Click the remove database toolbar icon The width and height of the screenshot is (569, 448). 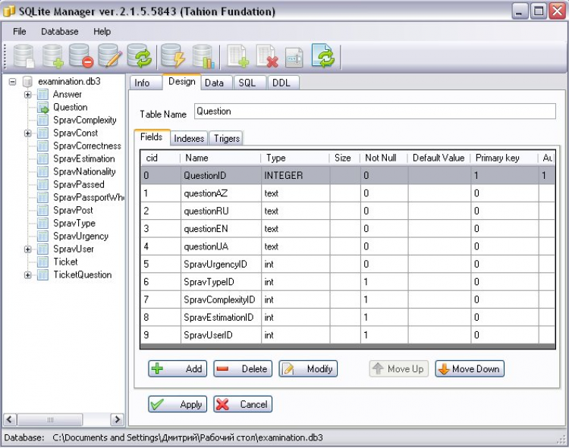click(x=80, y=56)
